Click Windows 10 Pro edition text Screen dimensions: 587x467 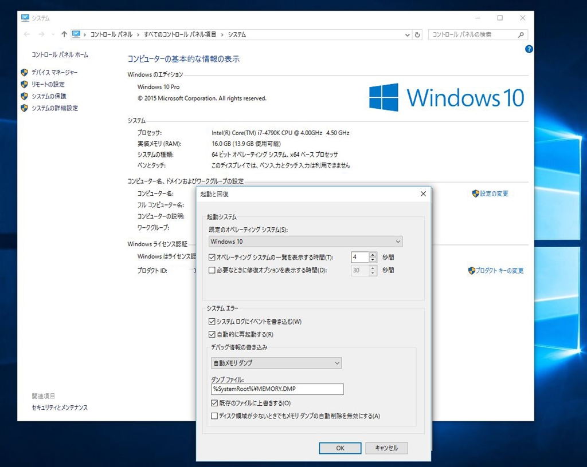click(x=158, y=87)
